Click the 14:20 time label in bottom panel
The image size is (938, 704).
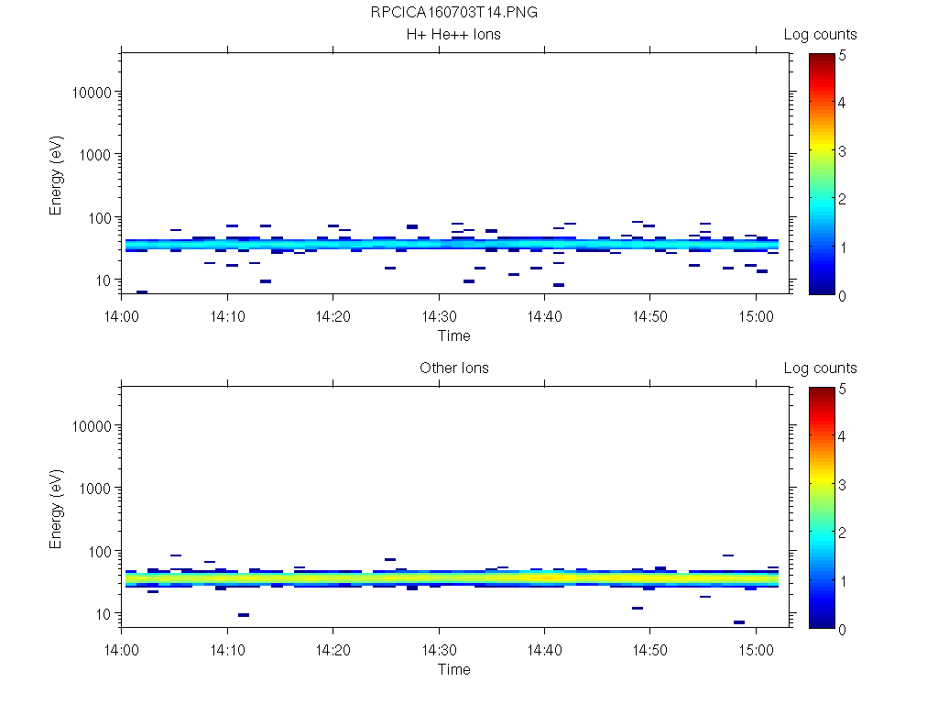click(333, 650)
